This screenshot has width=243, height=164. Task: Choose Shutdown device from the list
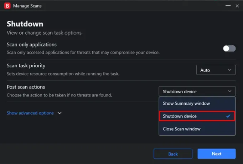coord(197,116)
